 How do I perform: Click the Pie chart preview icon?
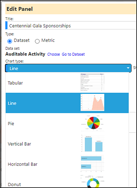(92, 123)
